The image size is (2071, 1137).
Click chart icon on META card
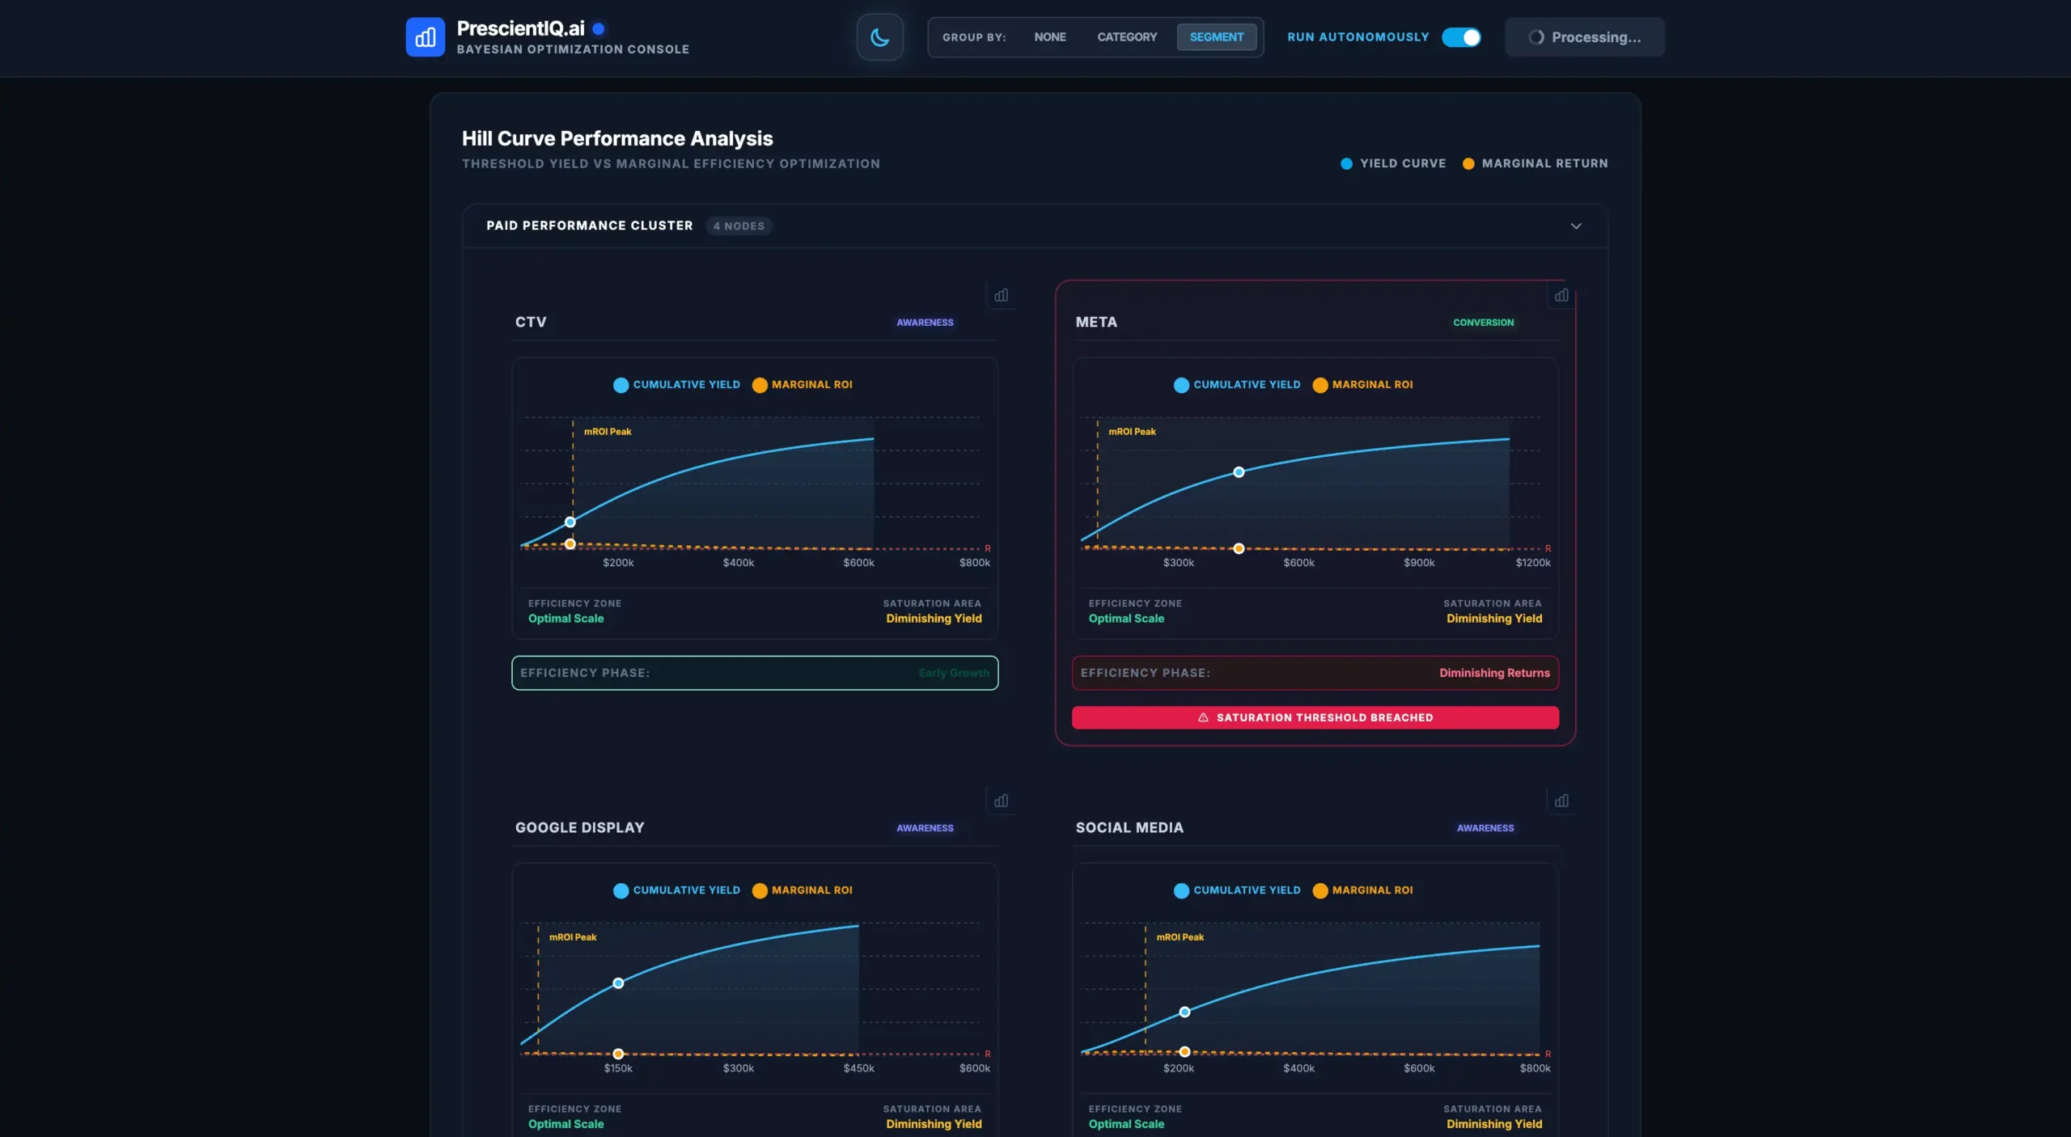(x=1561, y=295)
